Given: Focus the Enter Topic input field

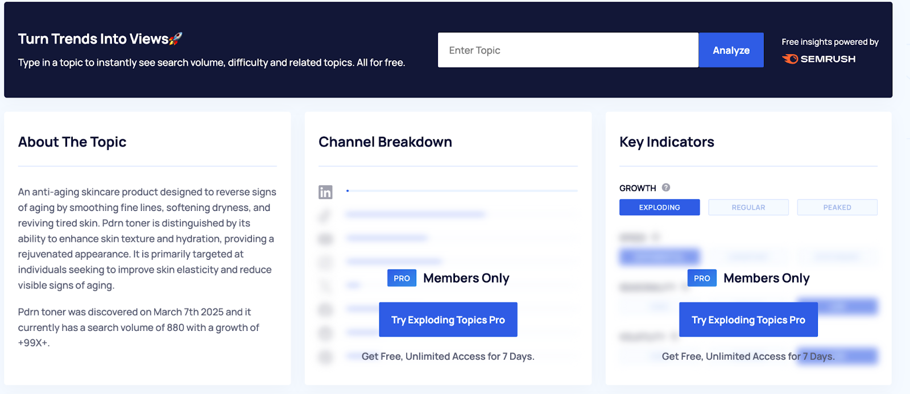Looking at the screenshot, I should (x=568, y=50).
